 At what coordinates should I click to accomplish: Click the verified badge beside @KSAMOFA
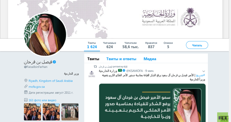(x=124, y=71)
